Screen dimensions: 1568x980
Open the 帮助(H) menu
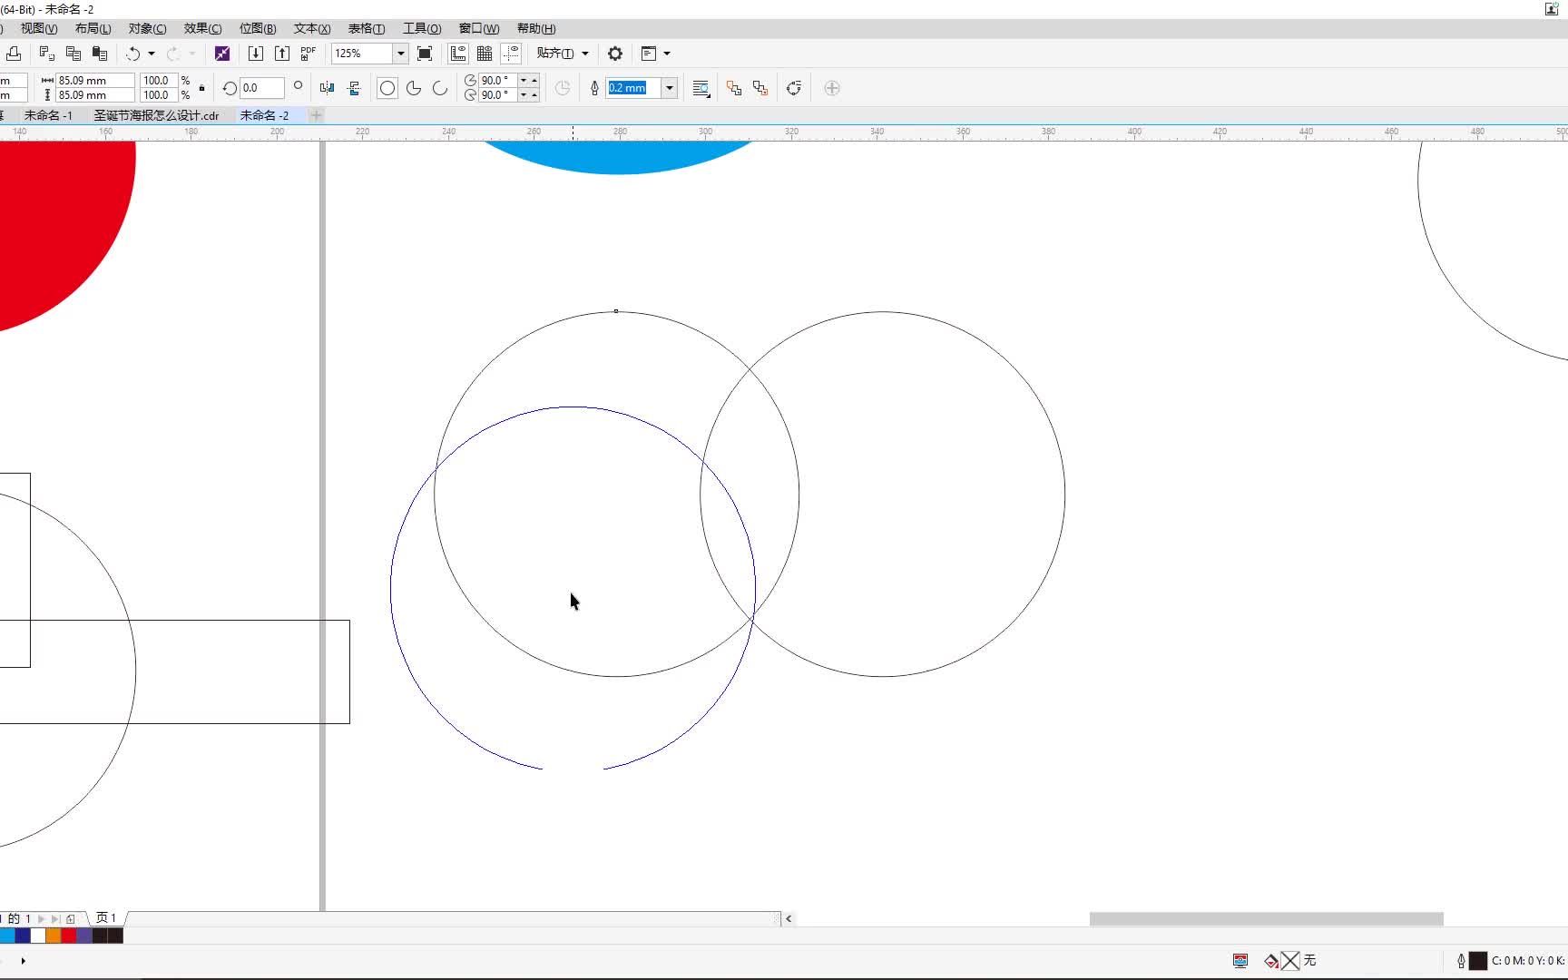click(x=536, y=29)
